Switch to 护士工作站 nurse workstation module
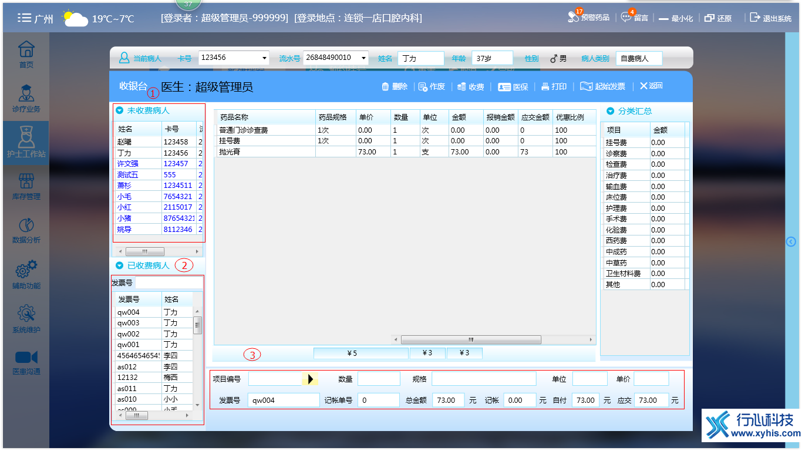 coord(25,143)
